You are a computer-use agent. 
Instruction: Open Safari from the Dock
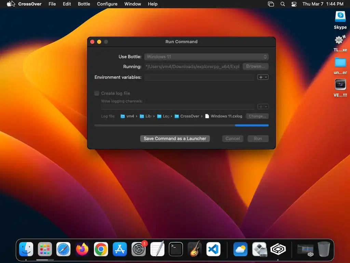tap(63, 249)
